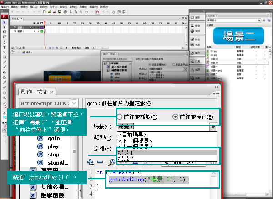The width and height of the screenshot is (273, 199).
Task: Click the green outline swatch of 圖層 1
Action: click(42, 31)
